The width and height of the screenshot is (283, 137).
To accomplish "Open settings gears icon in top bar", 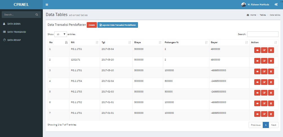I will 276,4.
